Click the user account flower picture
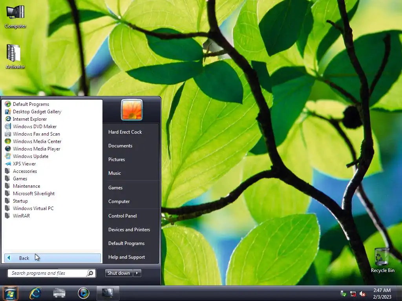 tap(132, 110)
